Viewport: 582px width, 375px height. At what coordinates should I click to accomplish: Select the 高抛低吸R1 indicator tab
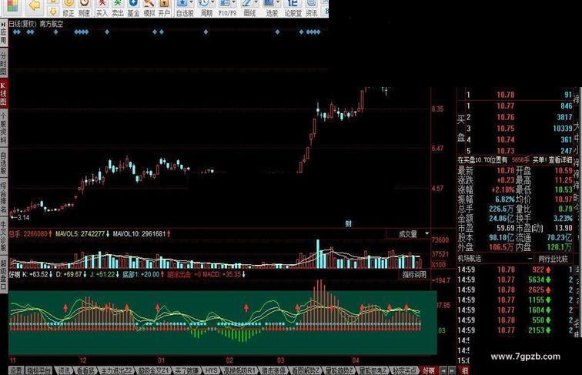tap(239, 370)
